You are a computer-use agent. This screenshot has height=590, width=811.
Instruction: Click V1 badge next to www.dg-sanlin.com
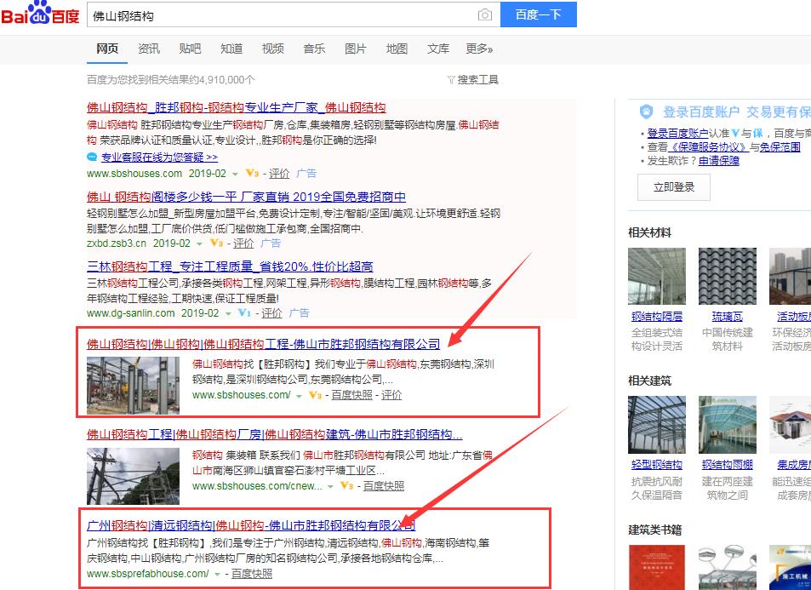click(x=244, y=313)
